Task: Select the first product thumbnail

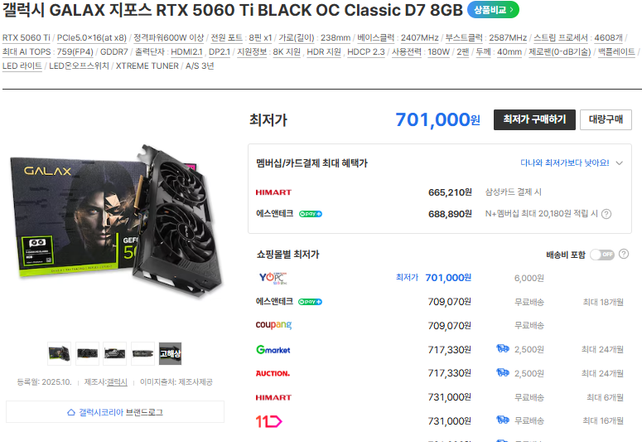Action: 60,353
